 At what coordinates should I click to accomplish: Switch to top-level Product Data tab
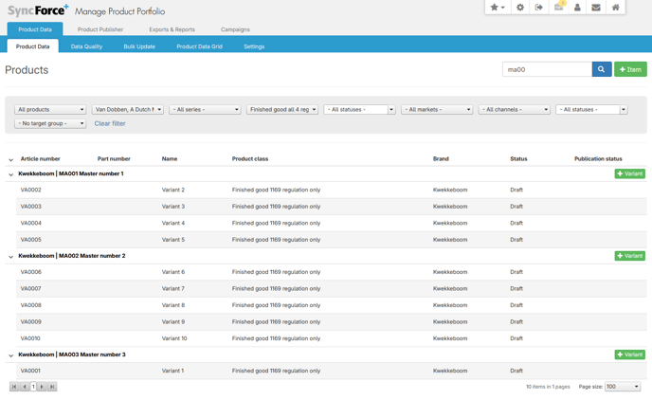35,29
